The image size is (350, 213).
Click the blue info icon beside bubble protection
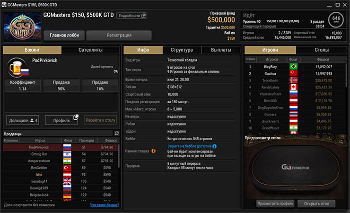point(215,146)
